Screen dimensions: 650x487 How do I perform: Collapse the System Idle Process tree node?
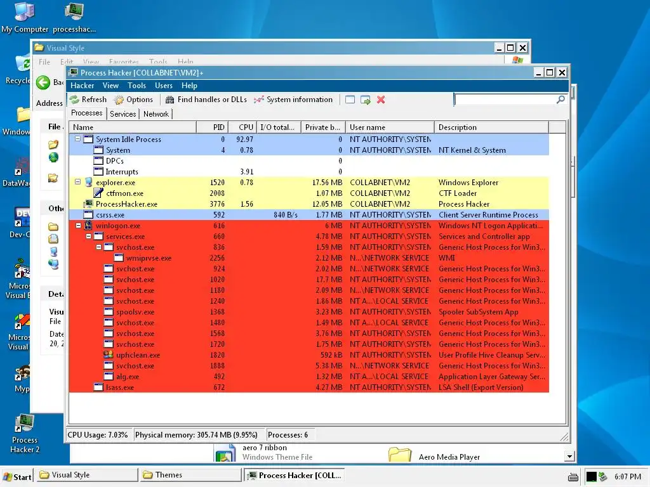(77, 139)
